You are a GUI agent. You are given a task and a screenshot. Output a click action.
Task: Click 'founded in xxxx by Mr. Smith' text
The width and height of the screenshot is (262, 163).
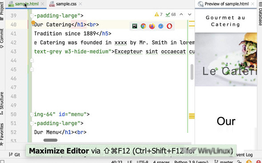pos(124,43)
